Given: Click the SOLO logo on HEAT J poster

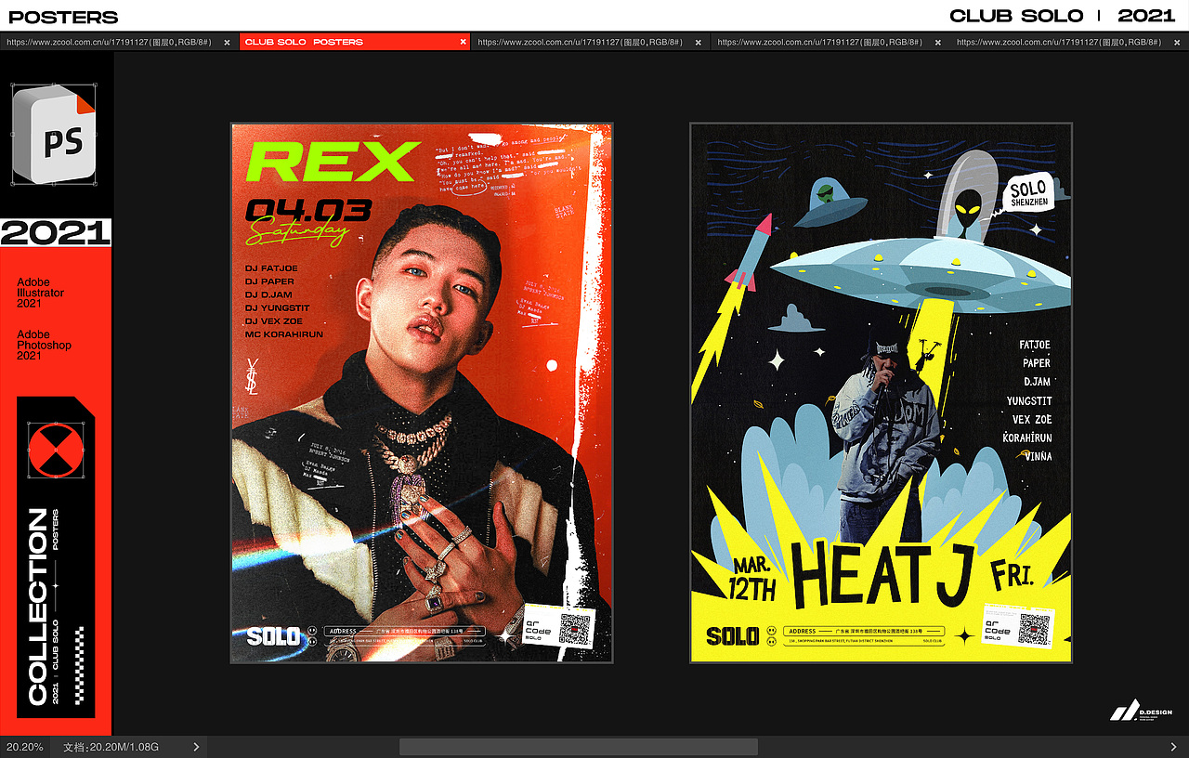Looking at the screenshot, I should coord(733,636).
